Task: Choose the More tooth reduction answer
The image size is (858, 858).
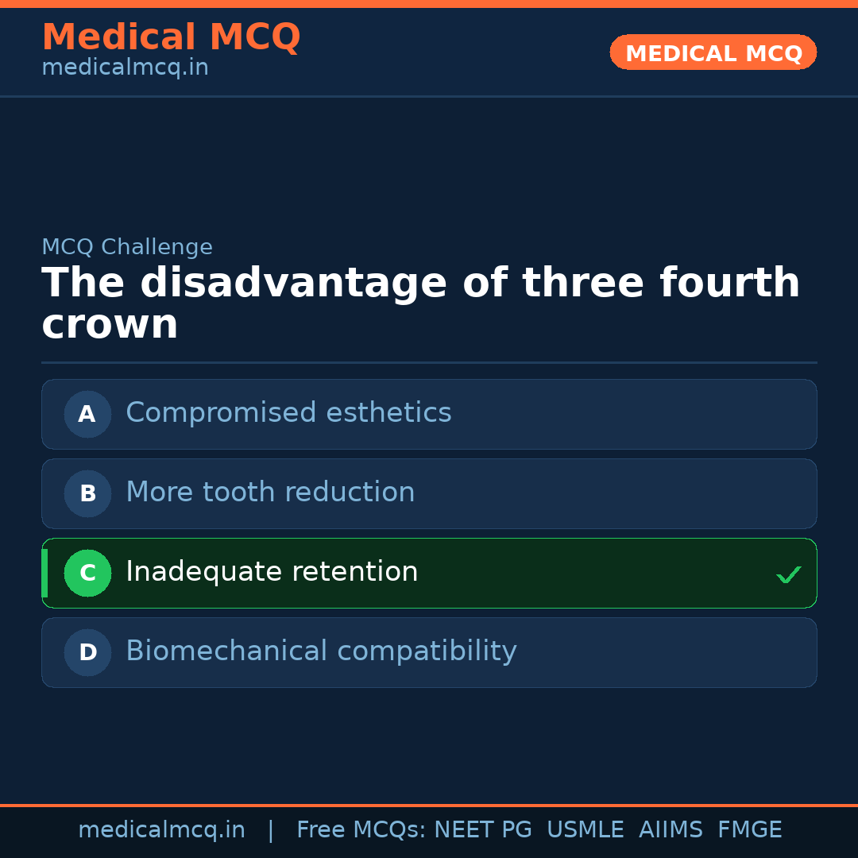Action: pyautogui.click(x=270, y=493)
